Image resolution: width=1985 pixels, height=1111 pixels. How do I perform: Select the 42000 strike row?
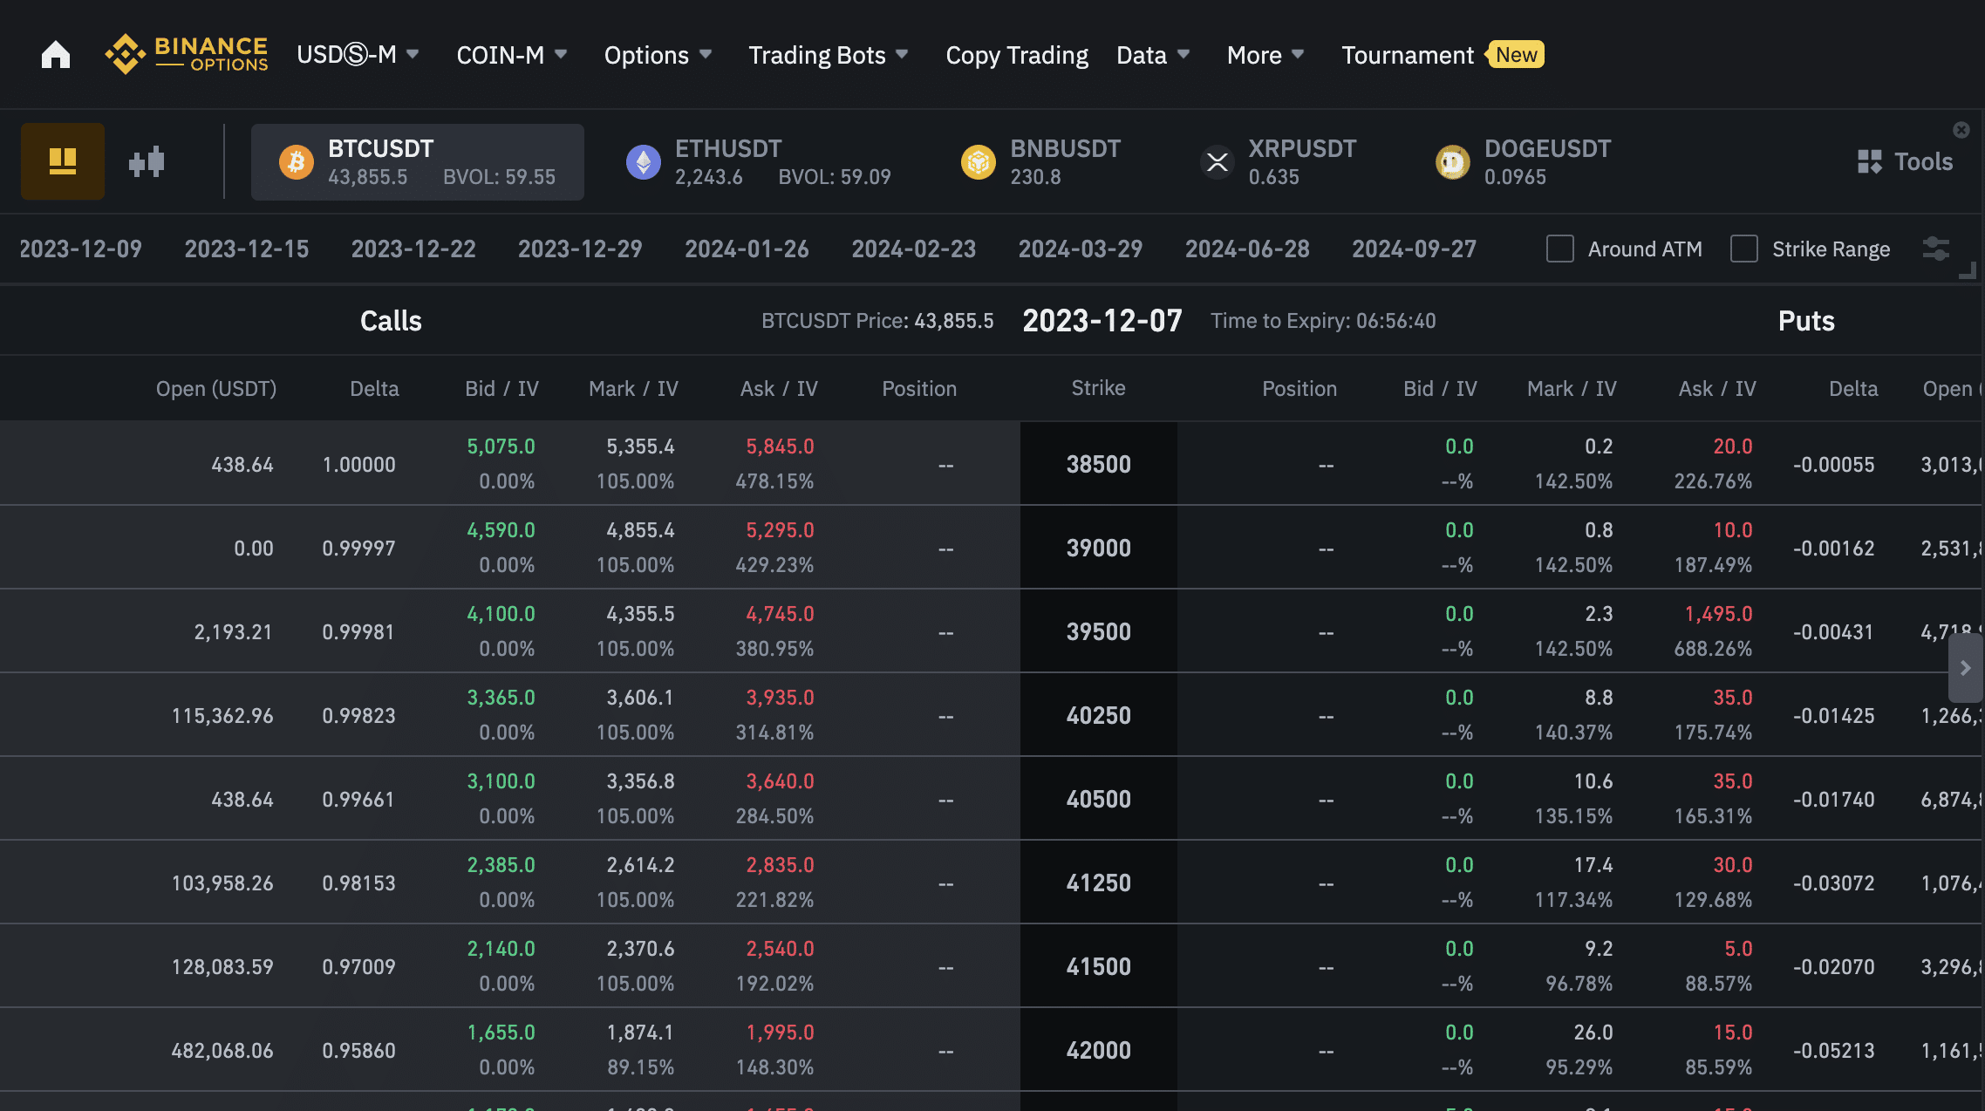click(1099, 1050)
